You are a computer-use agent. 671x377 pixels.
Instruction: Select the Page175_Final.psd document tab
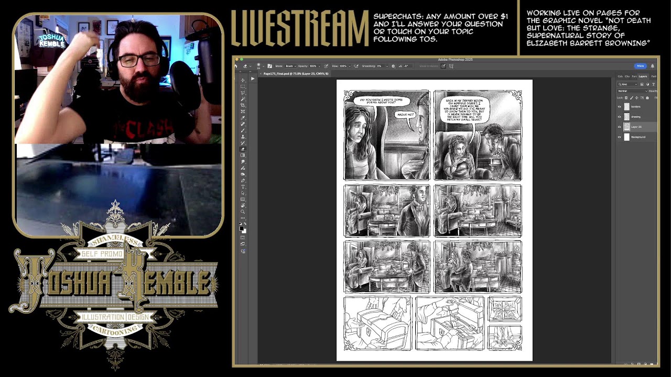coord(296,74)
